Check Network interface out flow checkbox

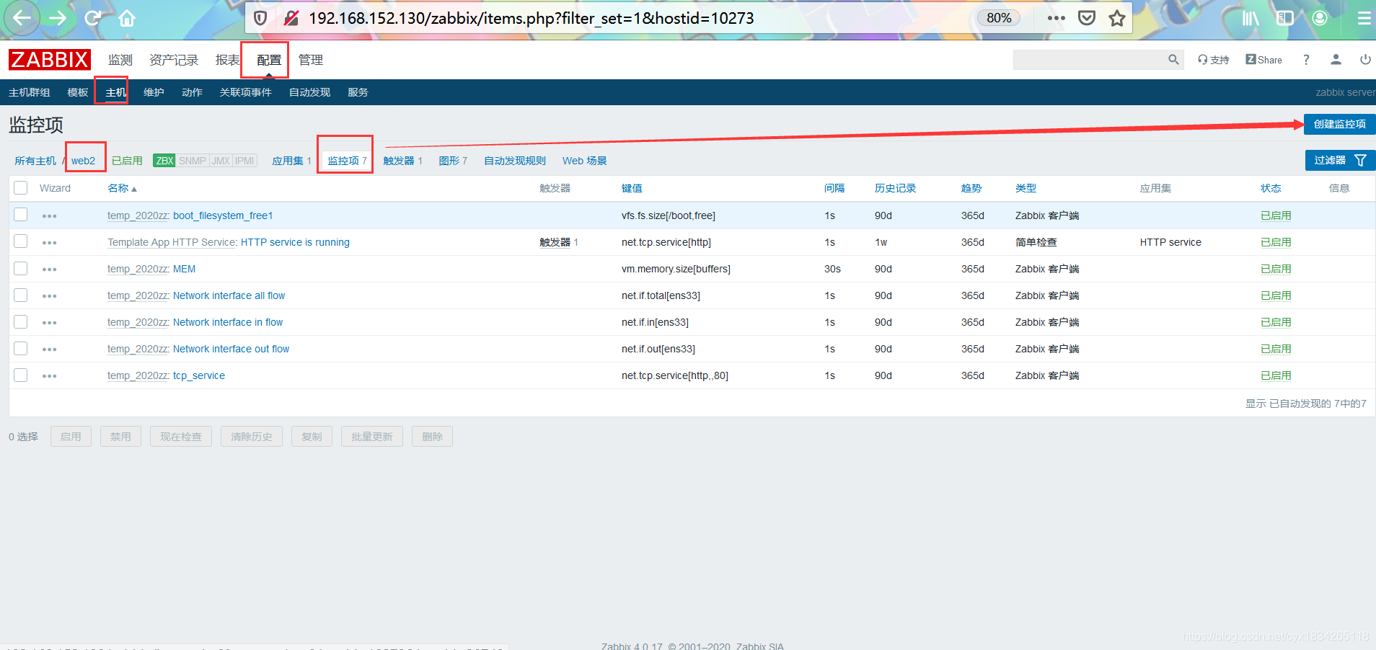coord(21,348)
